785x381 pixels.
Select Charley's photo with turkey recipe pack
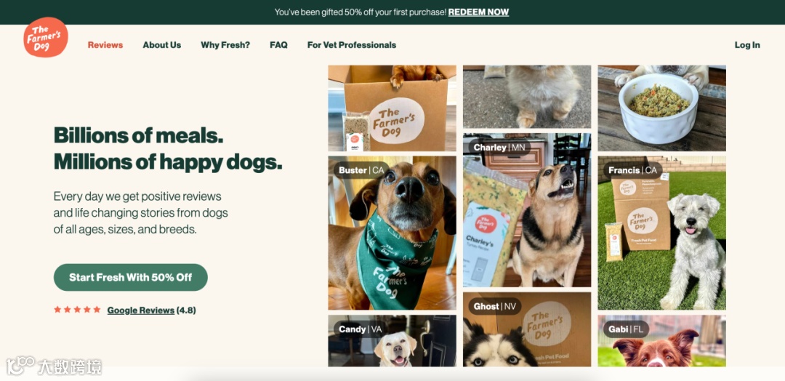(527, 210)
